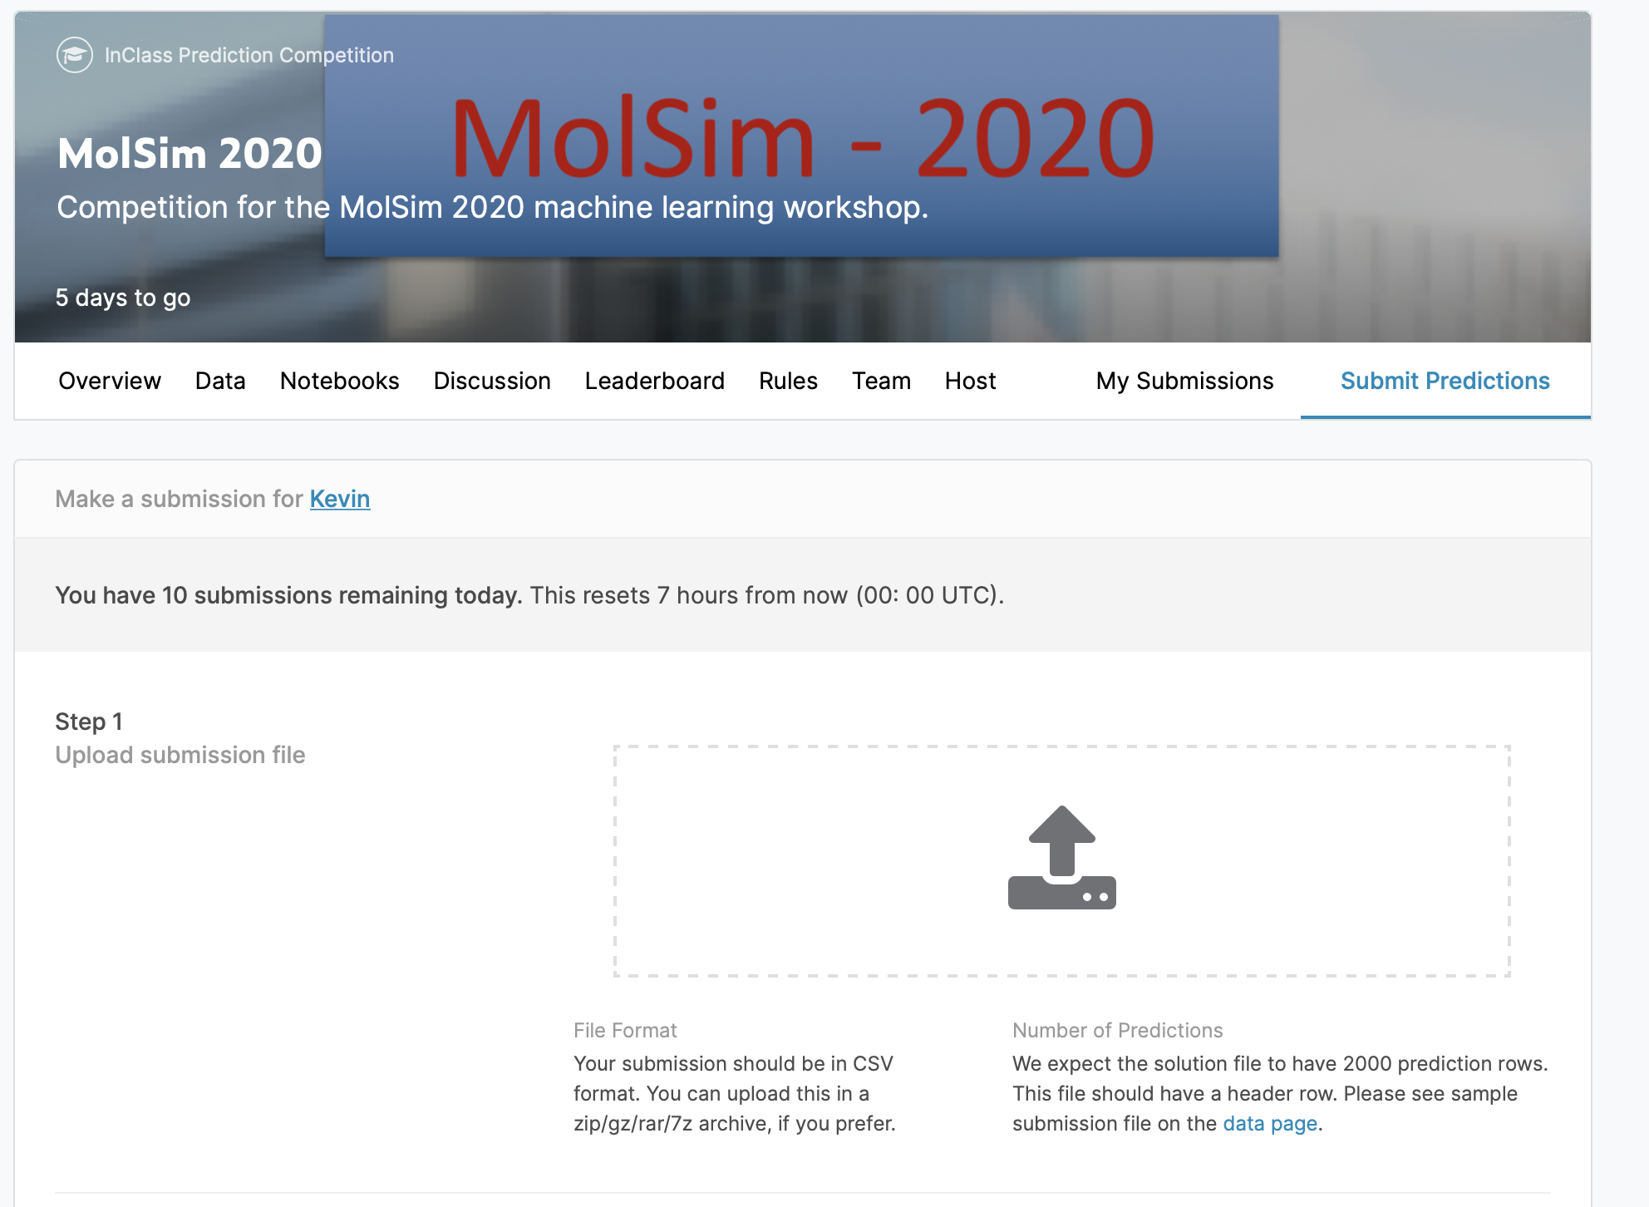Click the dashed file upload dropzone
This screenshot has height=1207, width=1649.
click(831, 860)
